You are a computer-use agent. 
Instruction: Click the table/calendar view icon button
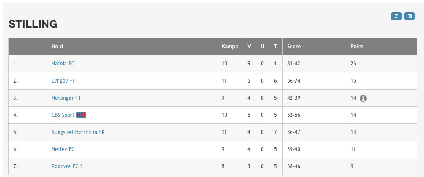point(409,16)
